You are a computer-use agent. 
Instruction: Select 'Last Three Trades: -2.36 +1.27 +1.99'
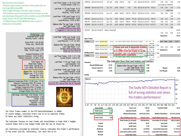click(67, 56)
